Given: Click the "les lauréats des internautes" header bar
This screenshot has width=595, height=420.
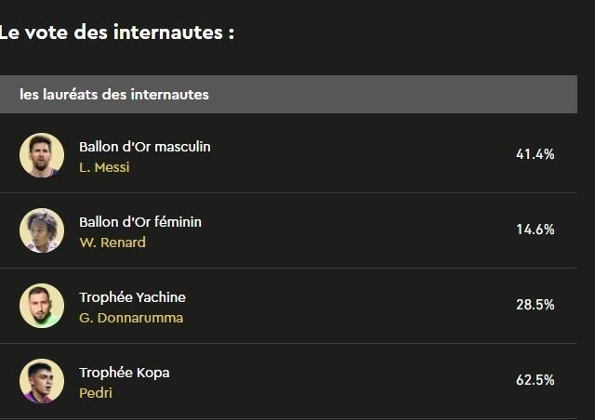Looking at the screenshot, I should (288, 95).
